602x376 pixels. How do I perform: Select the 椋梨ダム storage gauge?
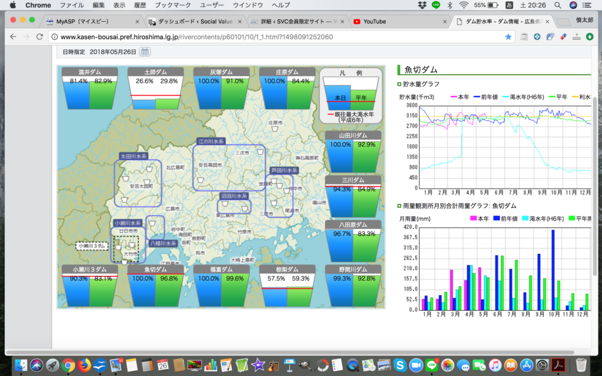(288, 287)
